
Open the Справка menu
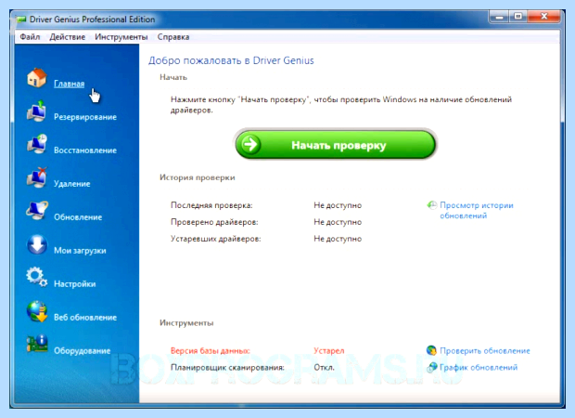click(173, 37)
